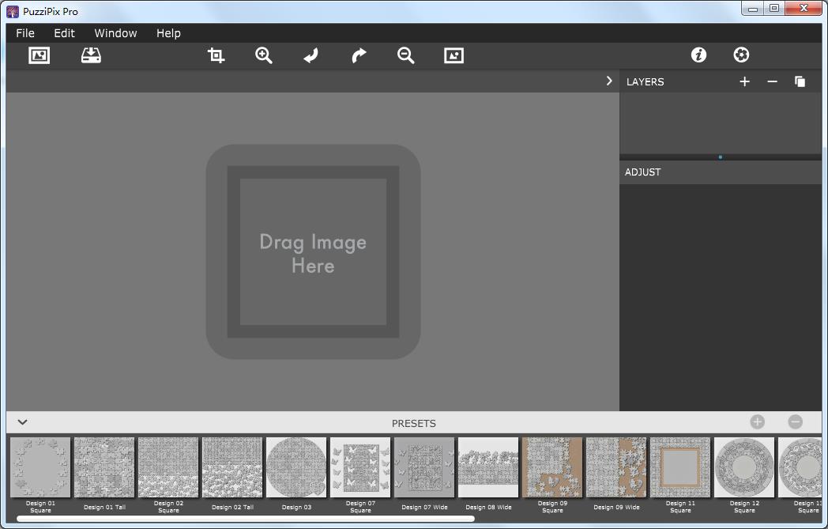828x529 pixels.
Task: Click the LAYERS panel header label
Action: (x=645, y=82)
